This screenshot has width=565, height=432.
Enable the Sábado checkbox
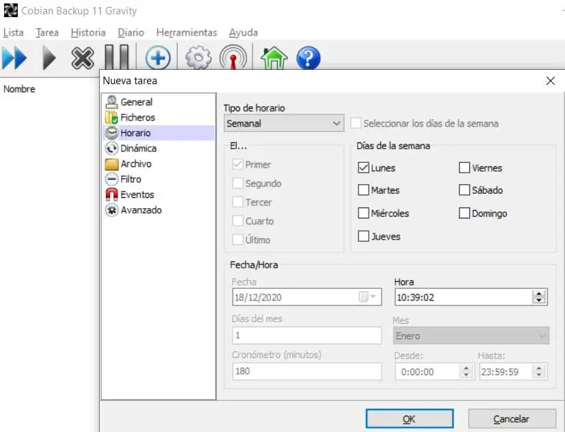[464, 190]
